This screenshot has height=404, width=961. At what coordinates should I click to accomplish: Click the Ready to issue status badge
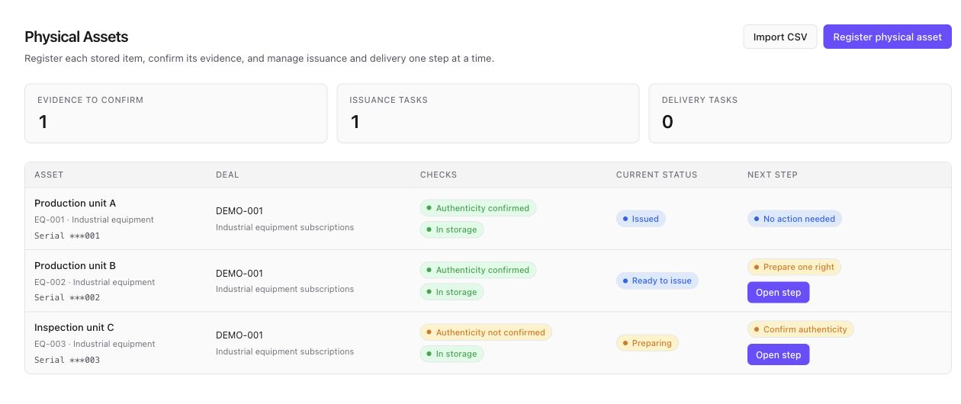[657, 281]
